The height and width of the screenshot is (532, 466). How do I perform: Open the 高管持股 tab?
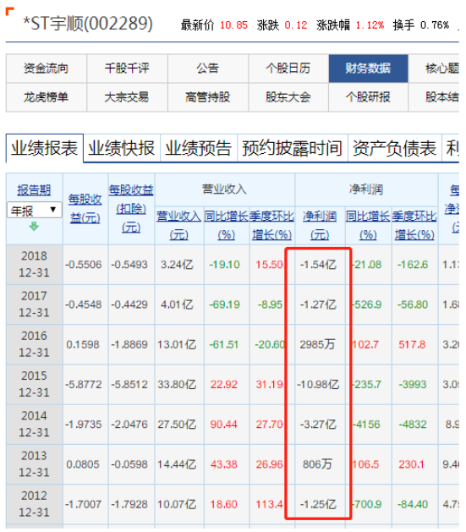point(208,97)
